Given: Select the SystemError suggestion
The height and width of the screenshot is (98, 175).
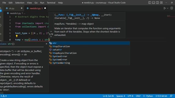Looking at the screenshot, I should pyautogui.click(x=89, y=60).
